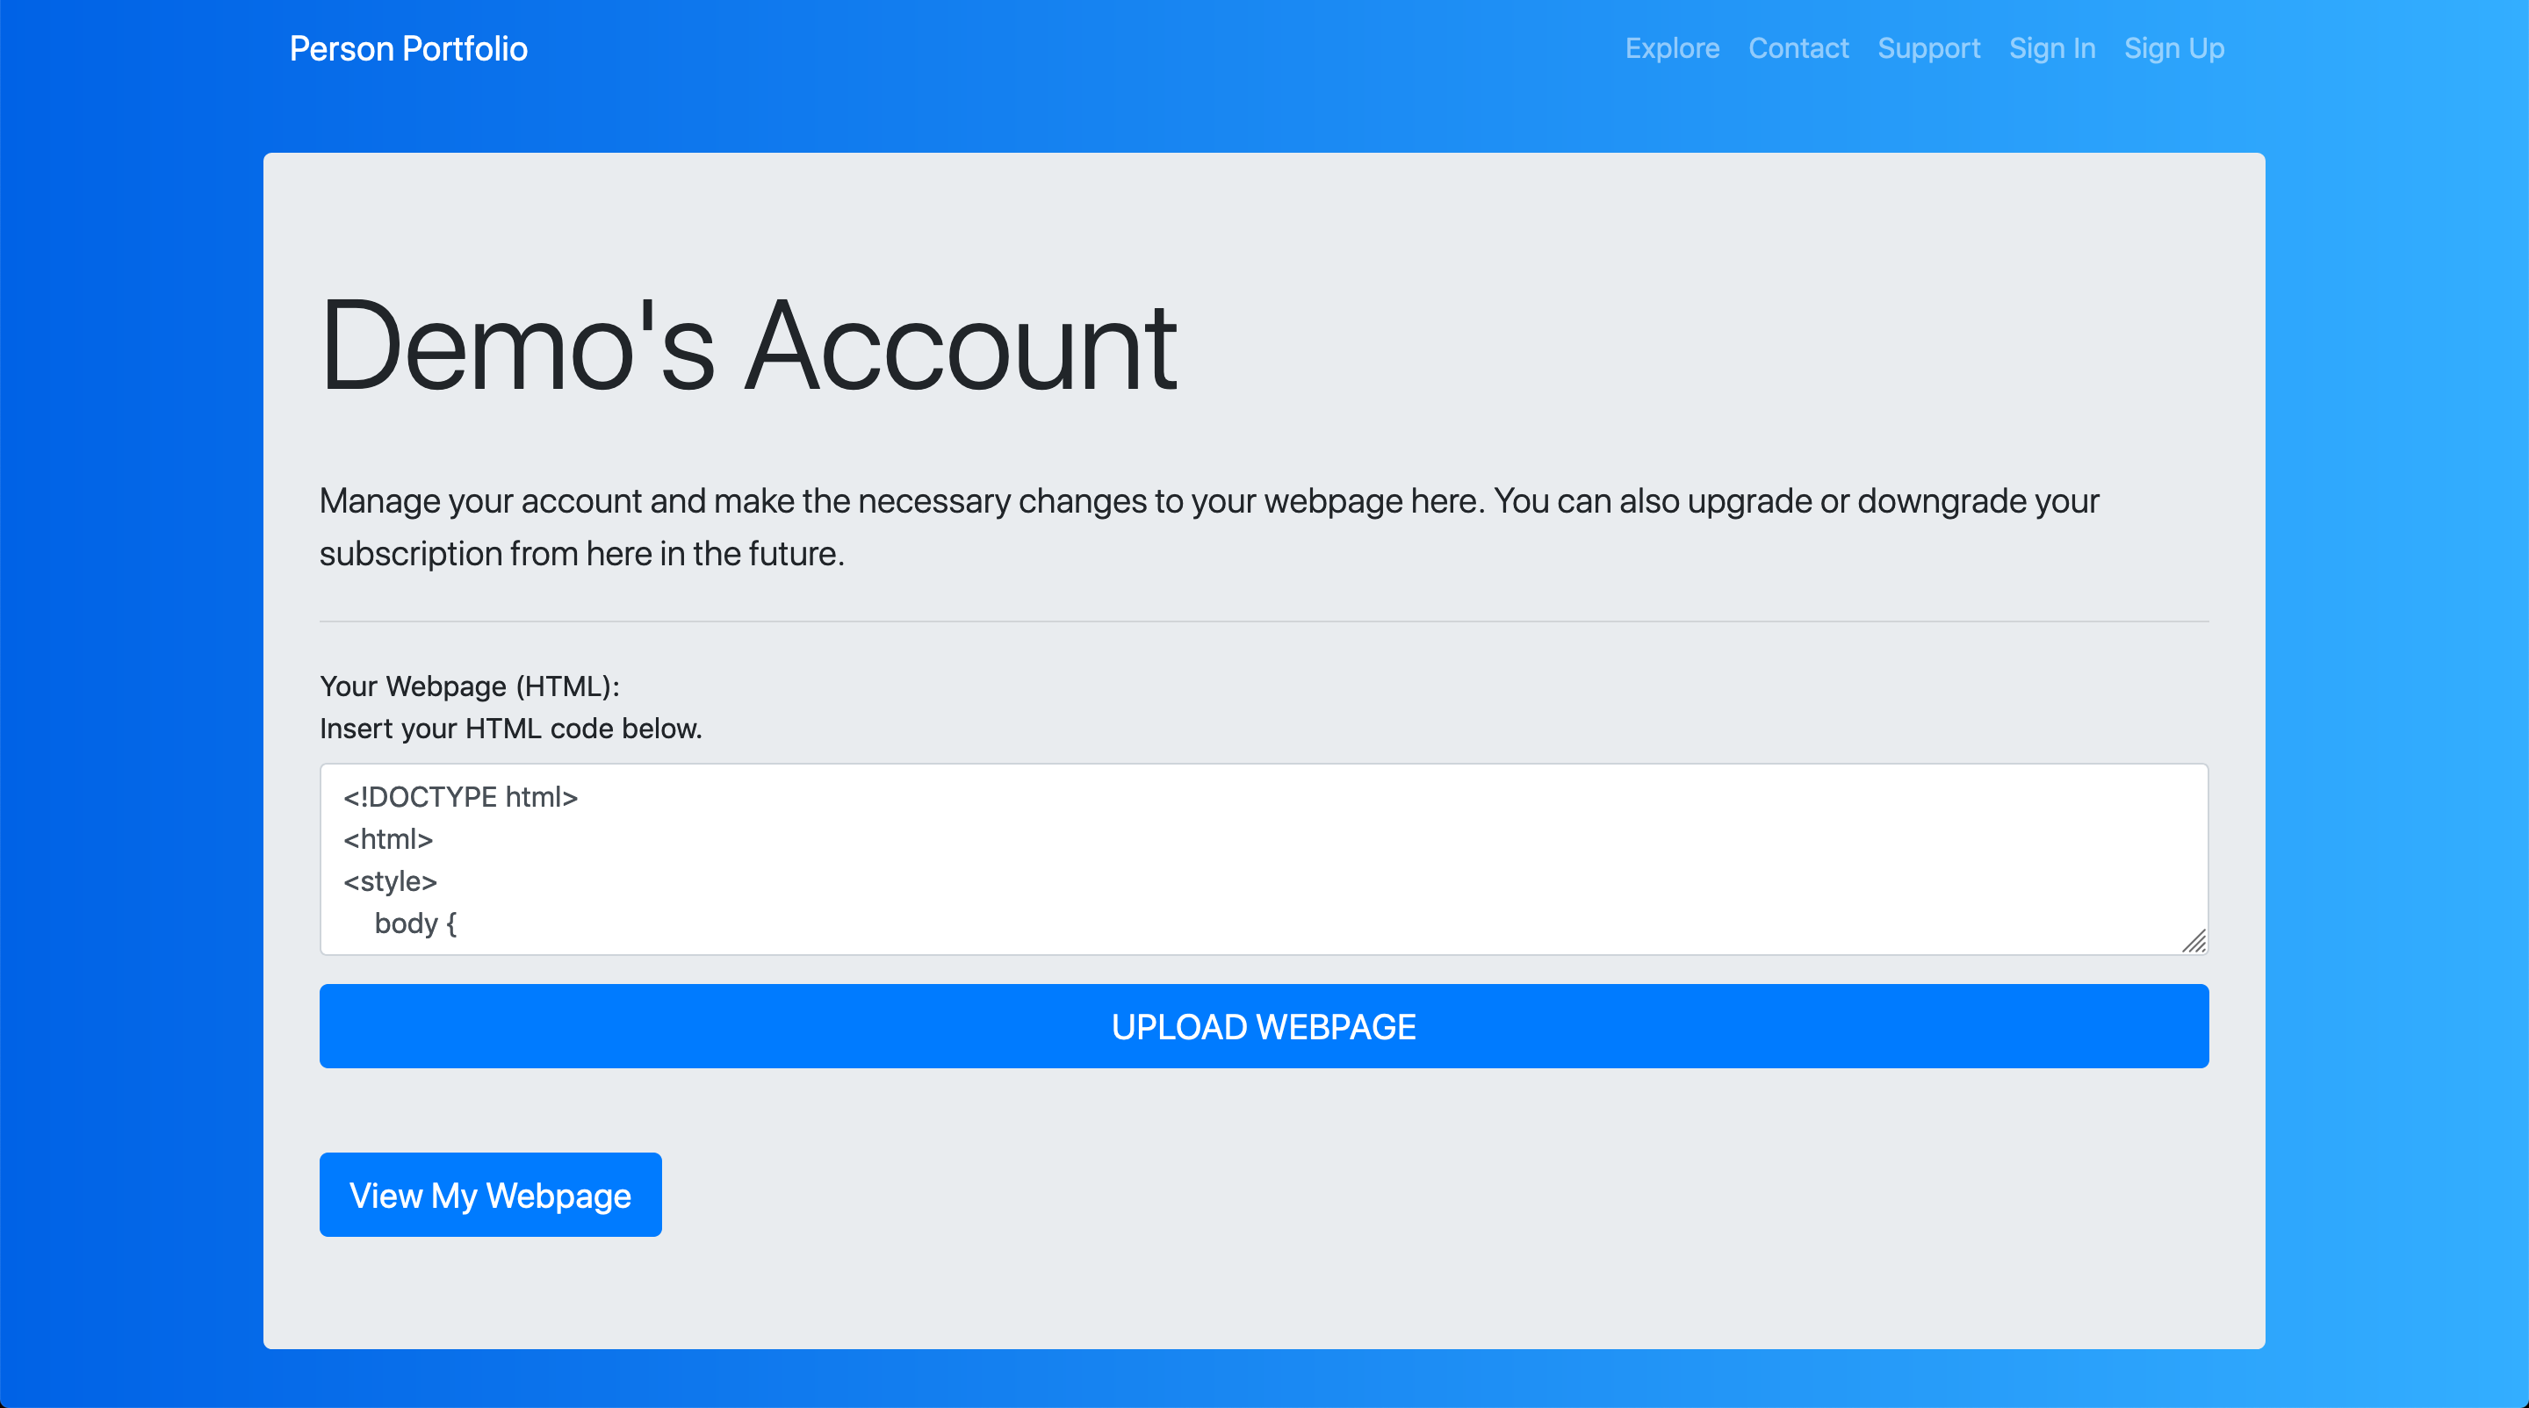The width and height of the screenshot is (2529, 1408).
Task: Place cursor on the <!DOCTYPE html> line
Action: click(460, 797)
